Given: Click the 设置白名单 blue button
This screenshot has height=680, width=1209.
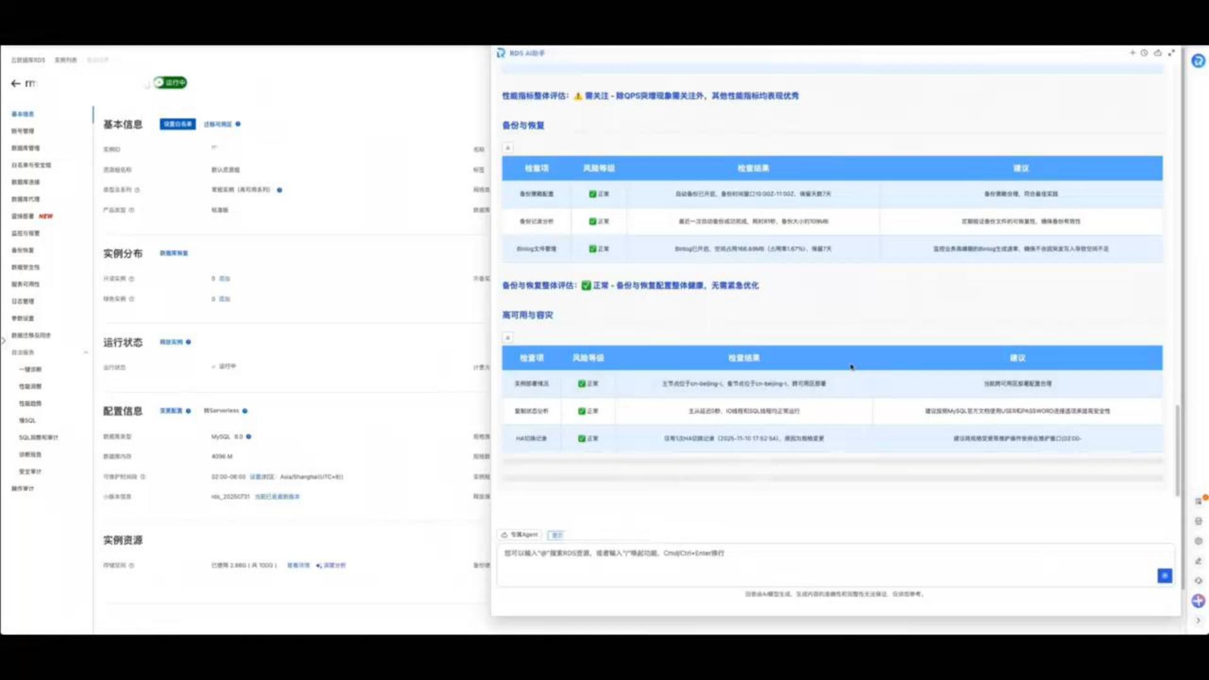Looking at the screenshot, I should (177, 124).
